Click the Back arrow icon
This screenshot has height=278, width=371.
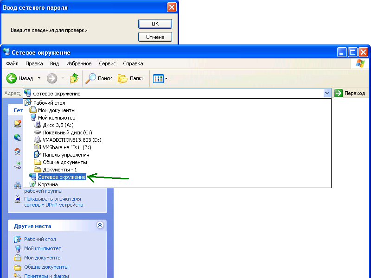coord(12,79)
